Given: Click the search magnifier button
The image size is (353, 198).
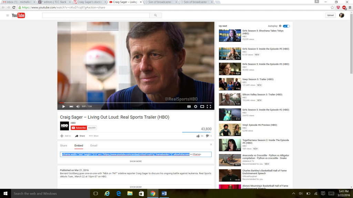Looking at the screenshot, I should coord(155,15).
